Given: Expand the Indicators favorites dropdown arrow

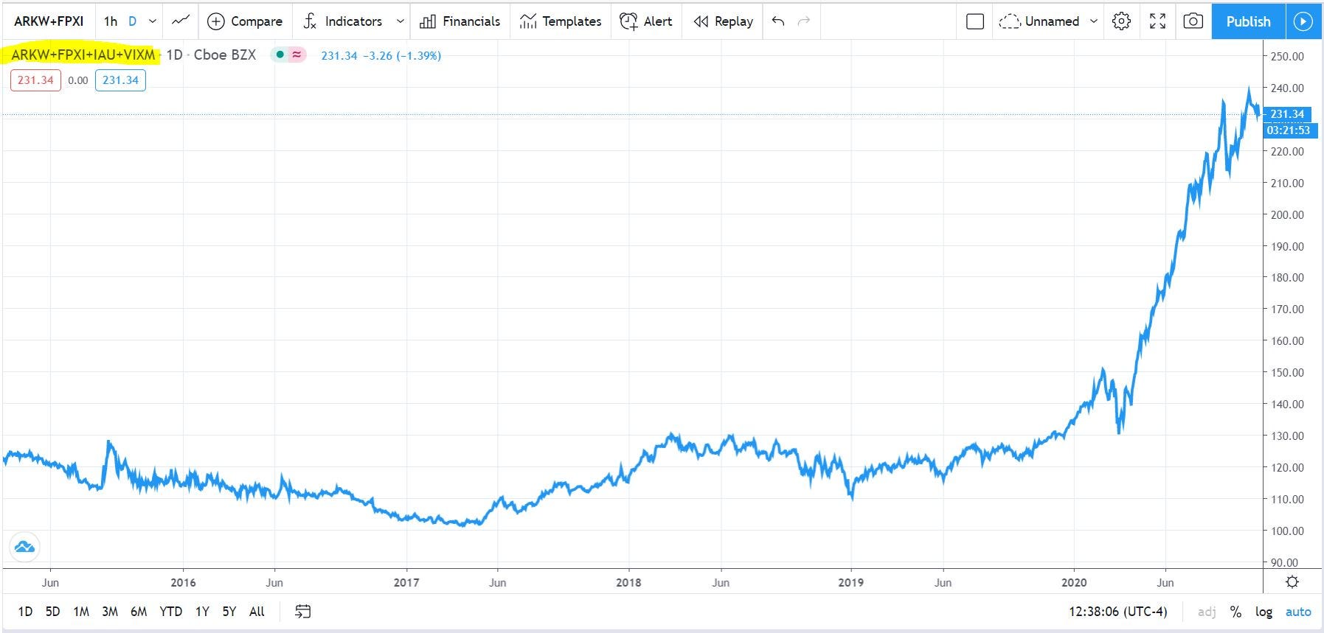Looking at the screenshot, I should click(x=401, y=21).
